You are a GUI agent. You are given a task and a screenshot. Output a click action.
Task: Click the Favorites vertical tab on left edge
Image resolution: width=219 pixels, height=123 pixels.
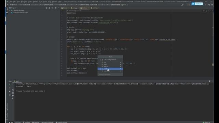click(7, 116)
